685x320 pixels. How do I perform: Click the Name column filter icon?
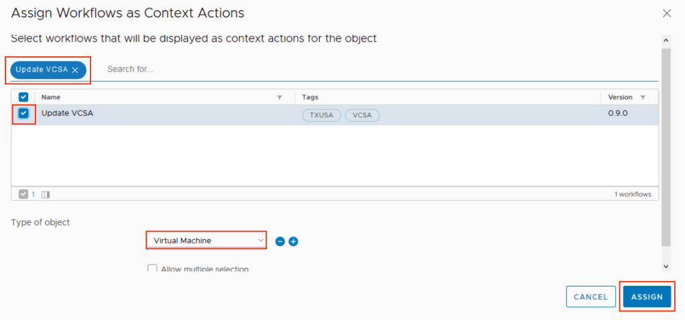tap(279, 97)
